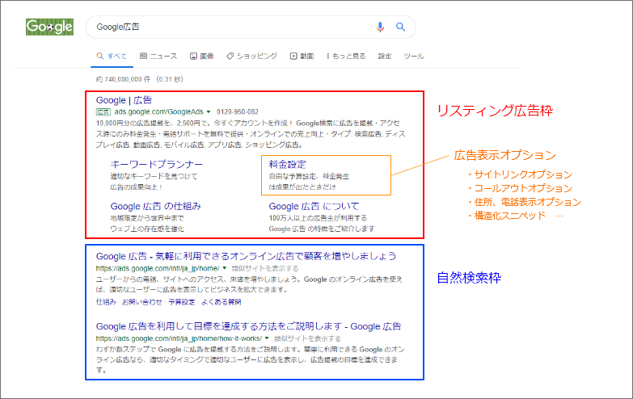The height and width of the screenshot is (399, 633).
Task: Expand arrow beside how-it-works URL
Action: pos(267,338)
